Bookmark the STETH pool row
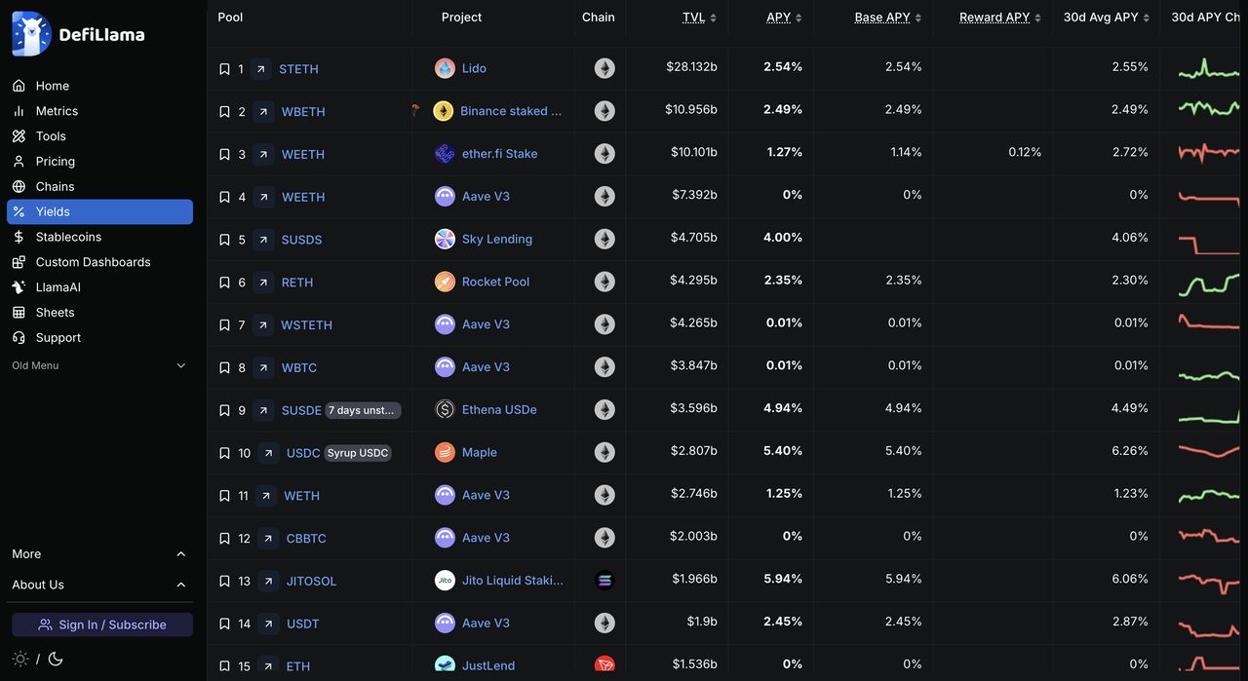Image resolution: width=1248 pixels, height=681 pixels. pos(224,69)
